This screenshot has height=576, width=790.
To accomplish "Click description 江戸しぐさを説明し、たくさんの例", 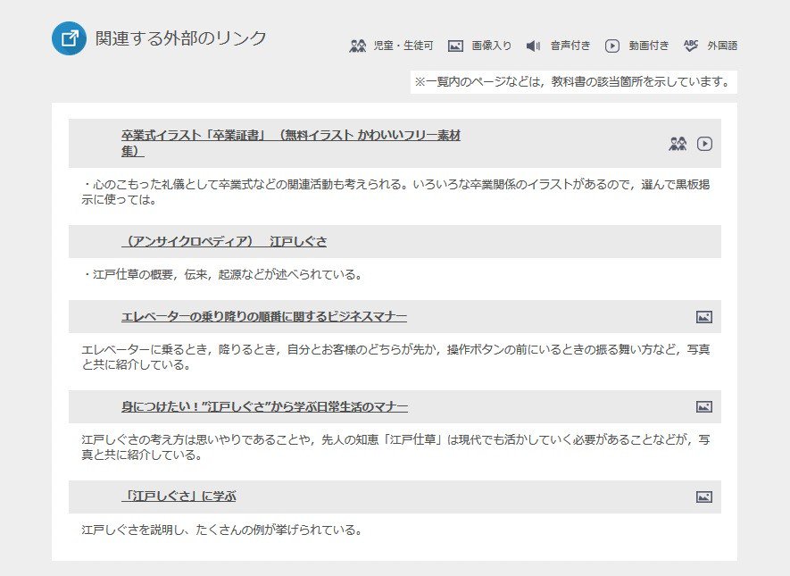I will tap(221, 530).
